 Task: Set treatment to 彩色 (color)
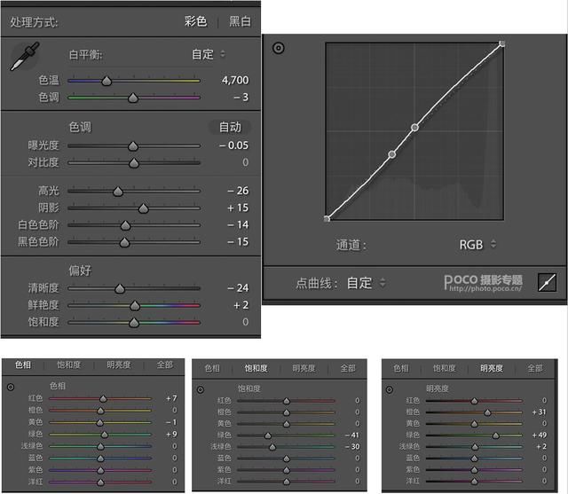(195, 21)
